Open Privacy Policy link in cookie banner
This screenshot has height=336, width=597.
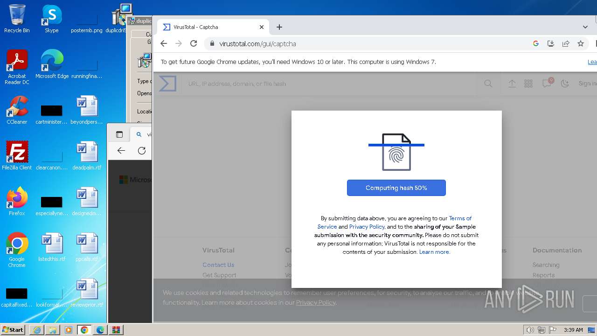pyautogui.click(x=316, y=302)
